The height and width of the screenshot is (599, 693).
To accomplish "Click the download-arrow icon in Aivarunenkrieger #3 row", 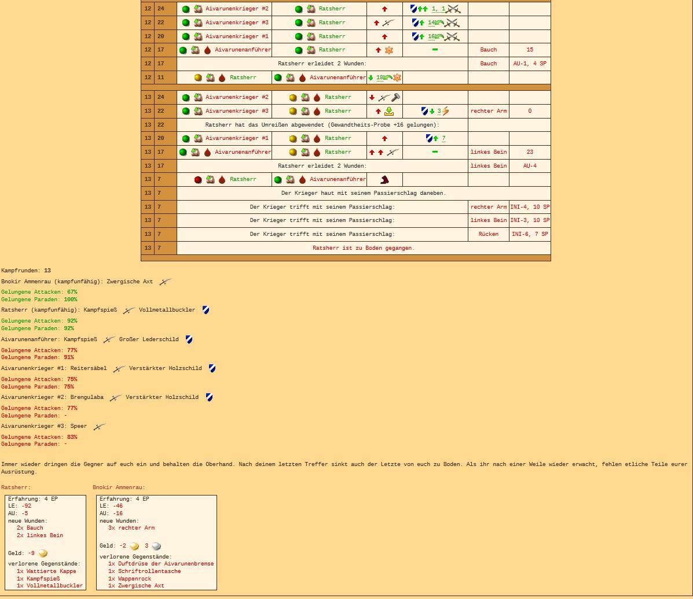I will pyautogui.click(x=389, y=111).
